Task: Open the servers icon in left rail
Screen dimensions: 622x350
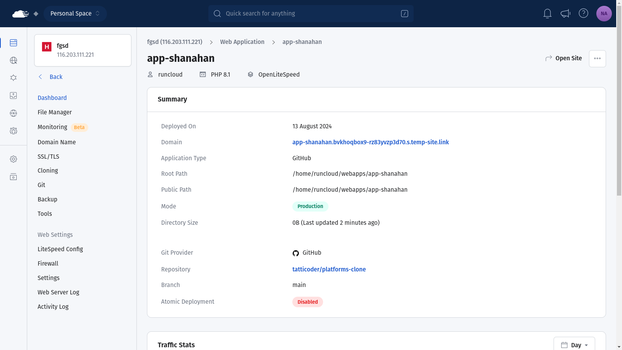Action: (14, 43)
